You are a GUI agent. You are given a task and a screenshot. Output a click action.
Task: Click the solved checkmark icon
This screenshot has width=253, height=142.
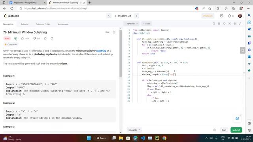point(15,38)
